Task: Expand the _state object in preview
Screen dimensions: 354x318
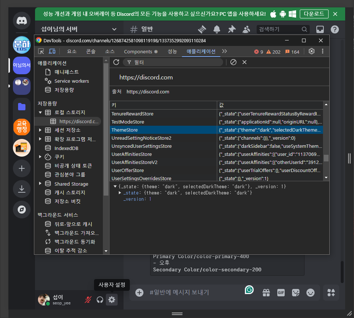Action: click(120, 193)
